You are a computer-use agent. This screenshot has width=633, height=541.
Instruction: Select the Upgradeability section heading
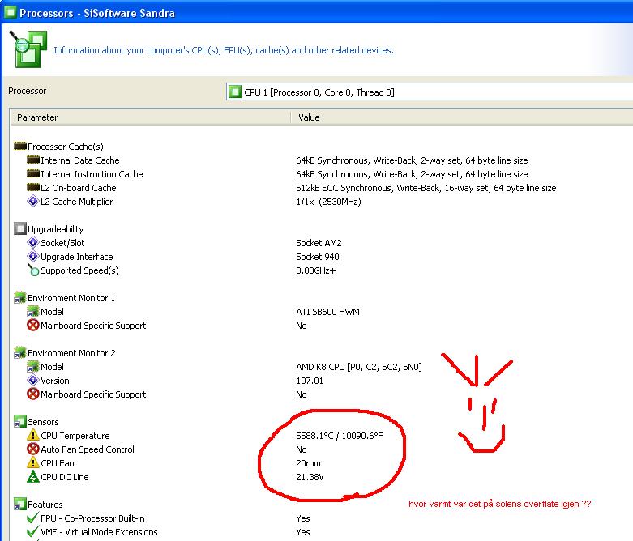56,229
